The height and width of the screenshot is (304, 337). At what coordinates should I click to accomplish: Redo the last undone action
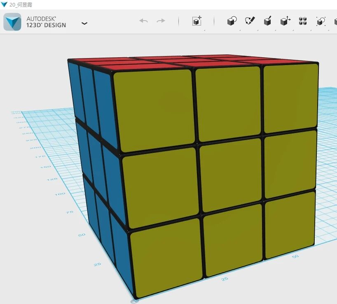coord(161,21)
